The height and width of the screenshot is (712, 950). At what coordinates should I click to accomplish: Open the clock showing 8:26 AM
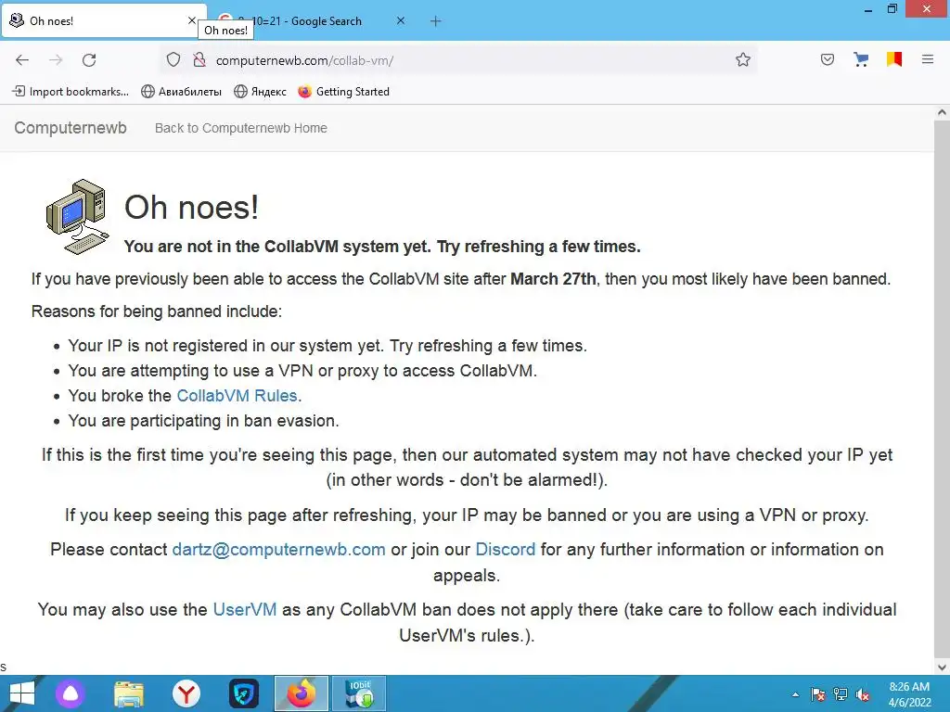pos(909,694)
